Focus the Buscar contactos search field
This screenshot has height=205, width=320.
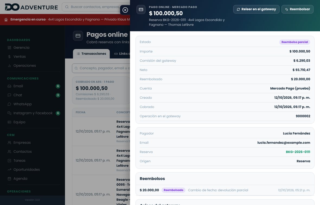(x=96, y=7)
